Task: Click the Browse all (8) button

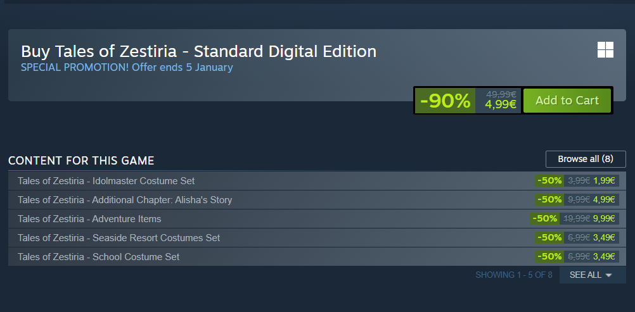Action: (585, 159)
